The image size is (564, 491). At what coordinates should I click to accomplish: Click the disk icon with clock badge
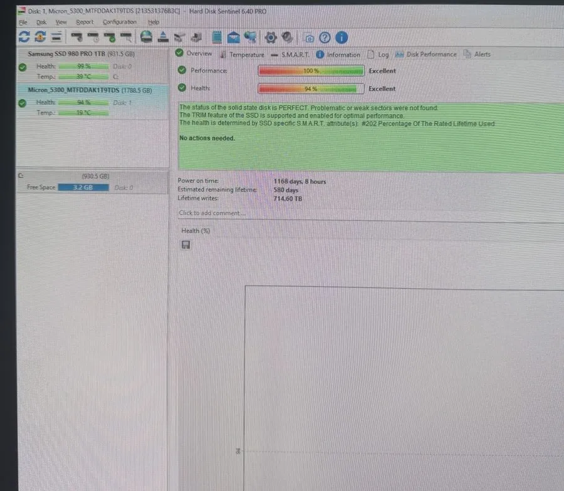click(x=93, y=37)
